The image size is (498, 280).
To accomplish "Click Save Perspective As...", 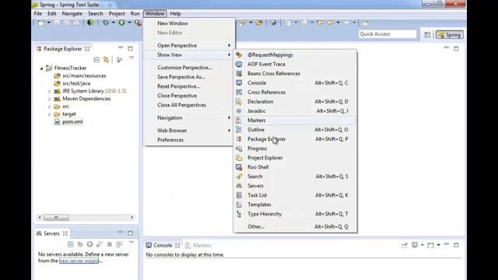I will [x=188, y=77].
